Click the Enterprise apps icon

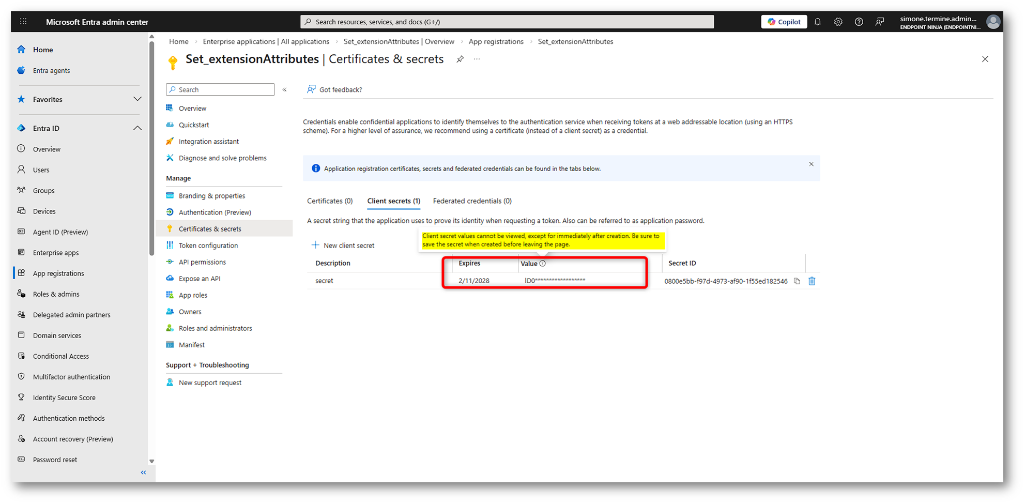pos(21,252)
